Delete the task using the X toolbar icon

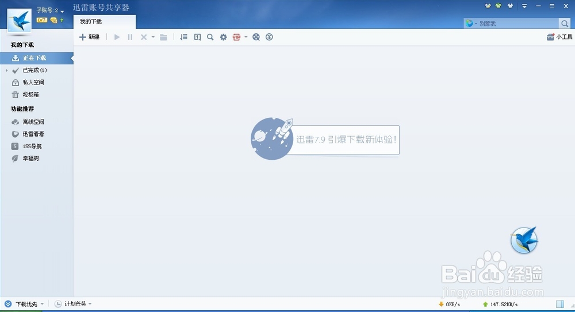click(144, 37)
